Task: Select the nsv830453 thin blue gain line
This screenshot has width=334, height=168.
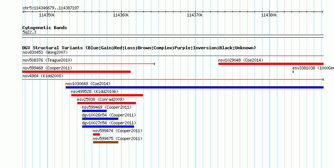Action: (173, 56)
